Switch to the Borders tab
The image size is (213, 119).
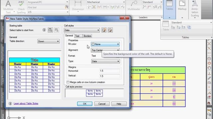pos(87,36)
